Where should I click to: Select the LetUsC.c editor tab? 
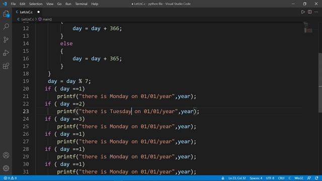(x=27, y=12)
